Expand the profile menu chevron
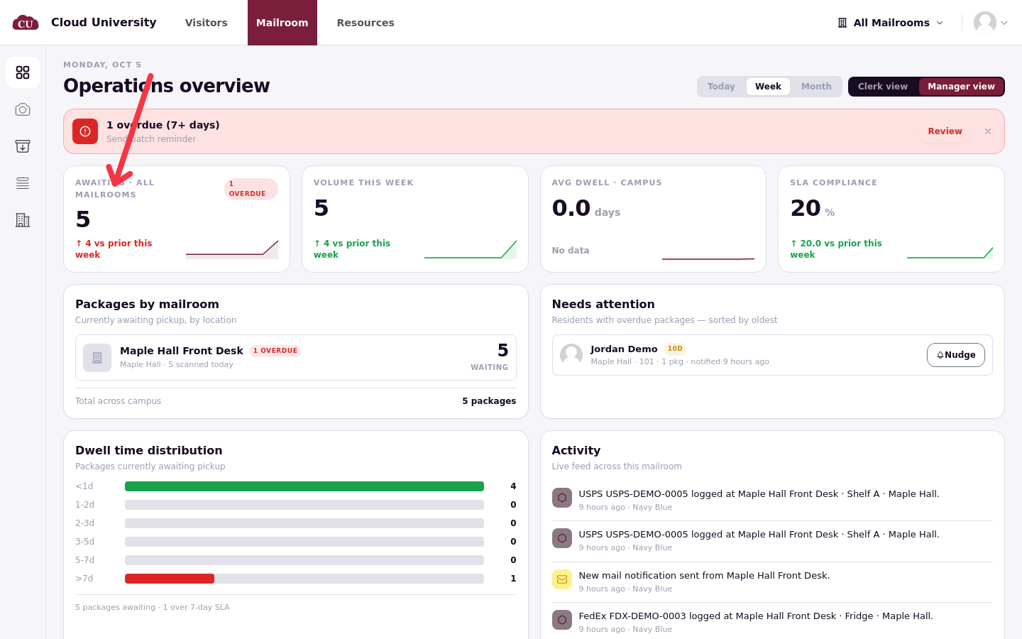 [1004, 23]
